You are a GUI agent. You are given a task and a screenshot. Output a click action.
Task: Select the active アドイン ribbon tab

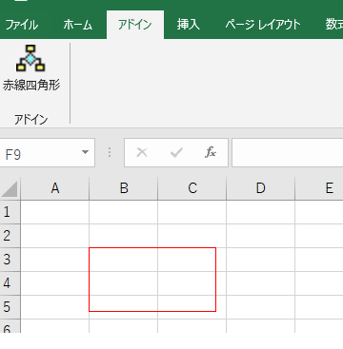tap(135, 25)
